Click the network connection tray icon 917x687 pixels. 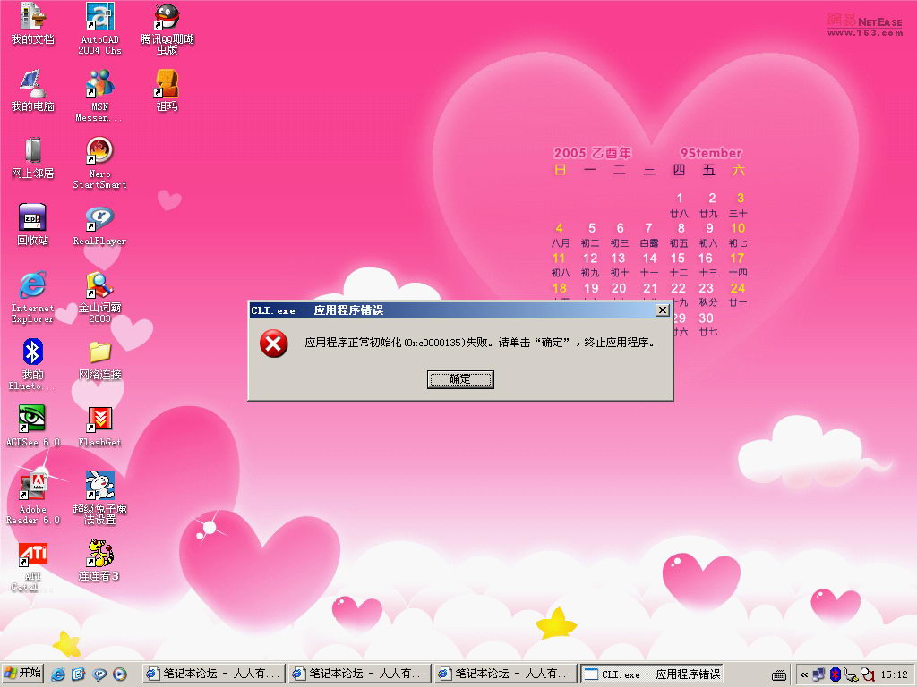pyautogui.click(x=818, y=674)
